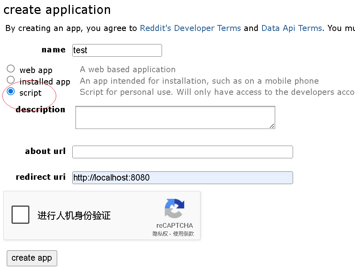Focus the about url input field
The width and height of the screenshot is (355, 271).
pyautogui.click(x=182, y=152)
